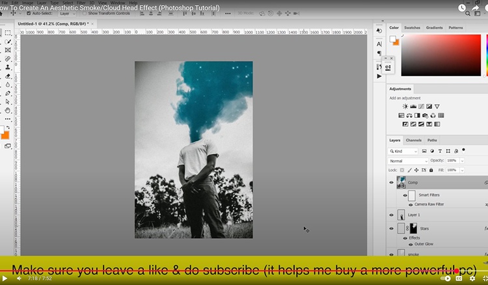Open the layer Kind filter dropdown

point(403,151)
